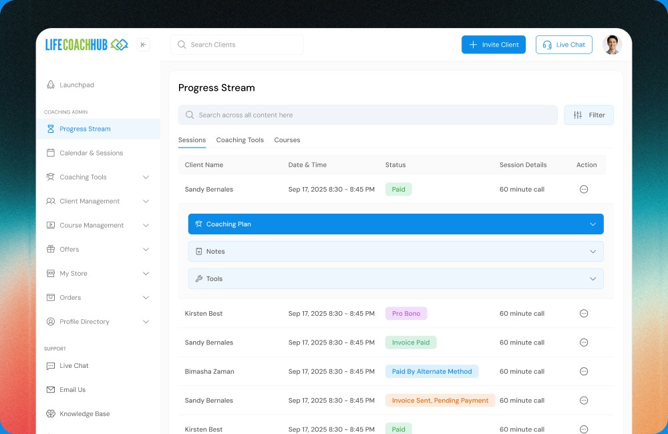
Task: Click the Course Management video icon
Action: click(x=50, y=225)
